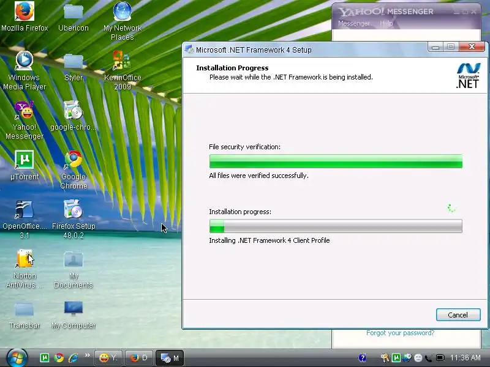The width and height of the screenshot is (490, 367).
Task: Open the Styler folder icon
Action: click(73, 67)
